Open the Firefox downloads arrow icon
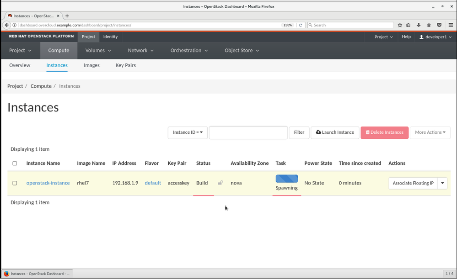Image resolution: width=457 pixels, height=279 pixels. 419,25
